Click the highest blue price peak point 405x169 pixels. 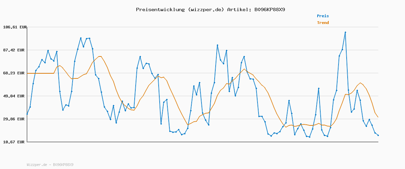(345, 32)
